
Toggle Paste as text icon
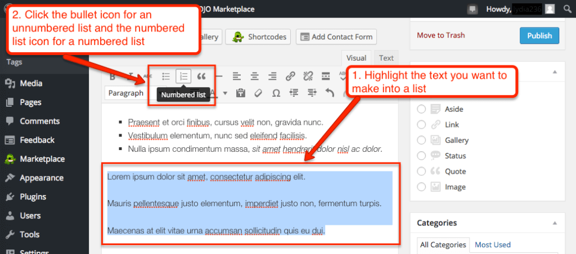click(241, 93)
